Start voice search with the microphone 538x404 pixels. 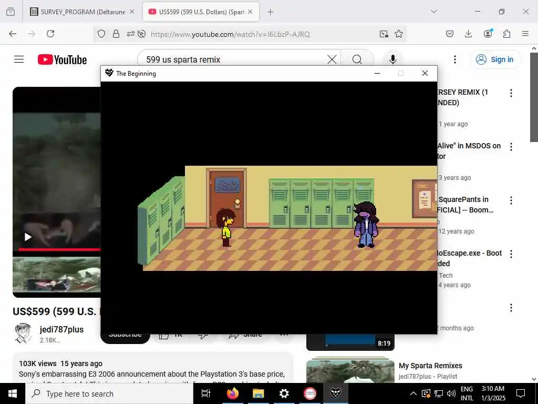point(393,60)
